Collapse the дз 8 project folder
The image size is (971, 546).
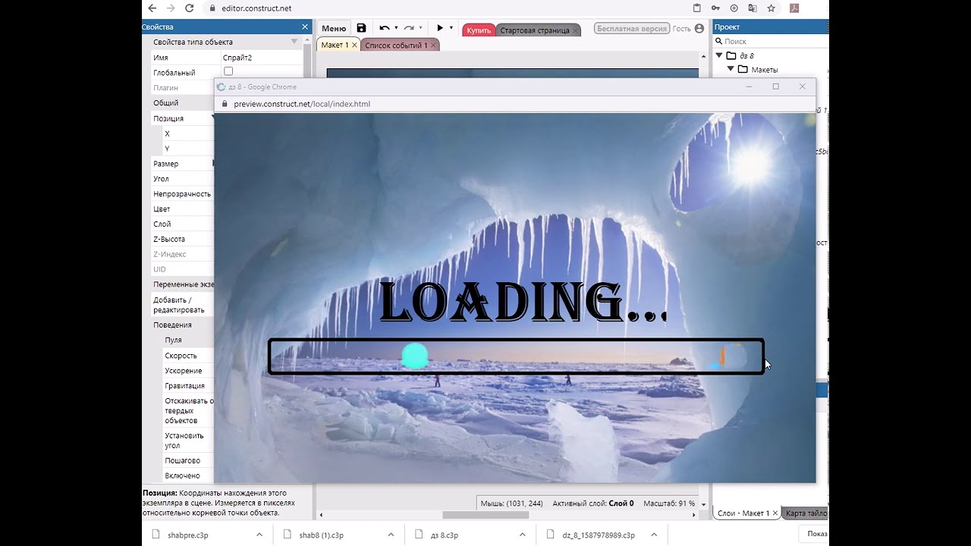719,55
